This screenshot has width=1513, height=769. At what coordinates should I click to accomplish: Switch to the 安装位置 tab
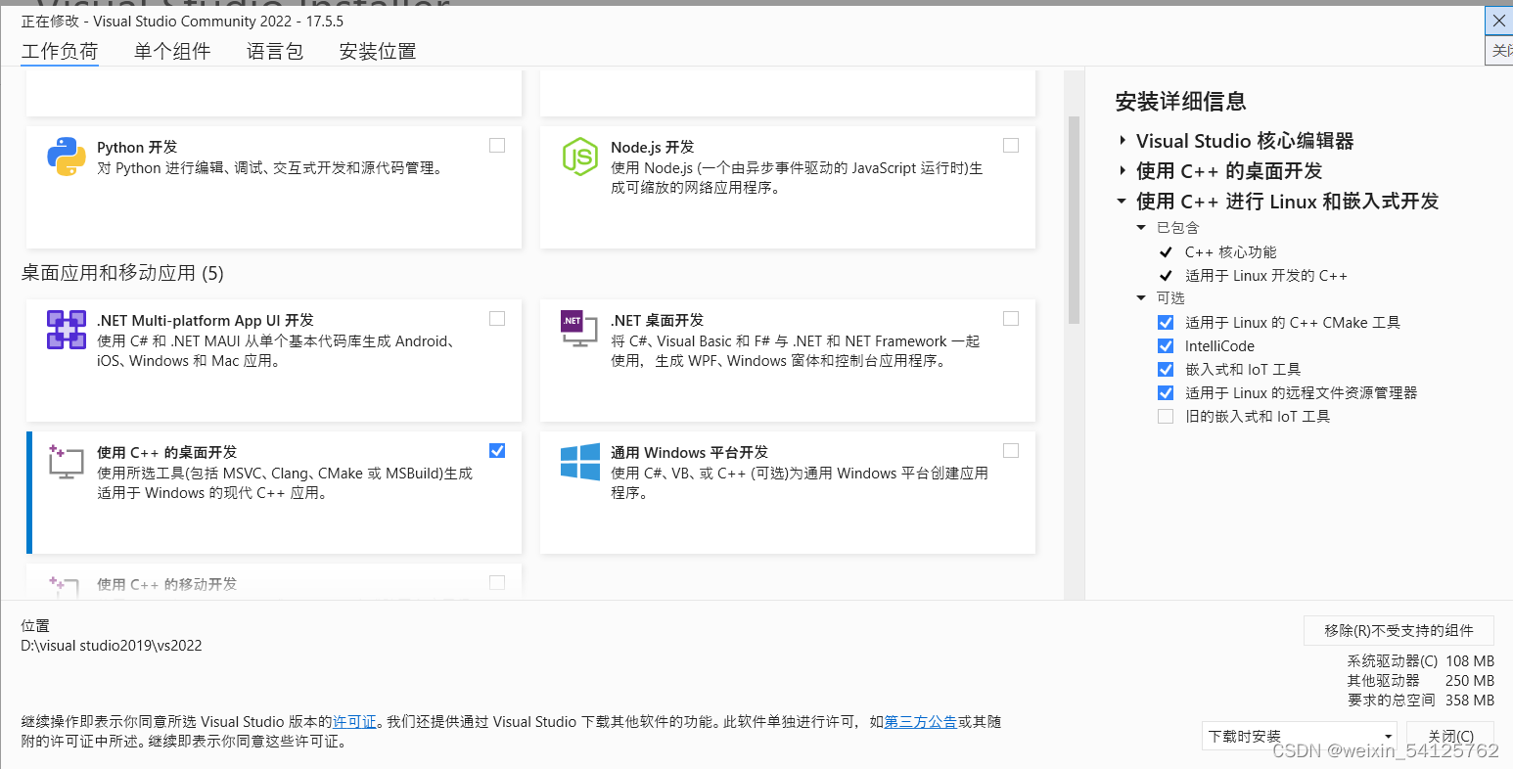click(378, 52)
